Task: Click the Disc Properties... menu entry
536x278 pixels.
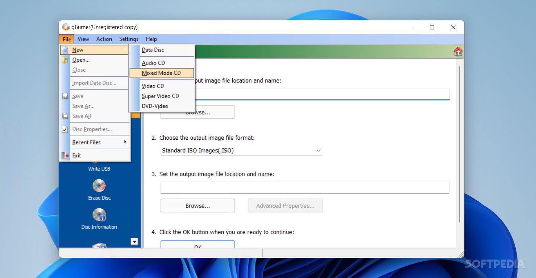Action: (x=95, y=129)
